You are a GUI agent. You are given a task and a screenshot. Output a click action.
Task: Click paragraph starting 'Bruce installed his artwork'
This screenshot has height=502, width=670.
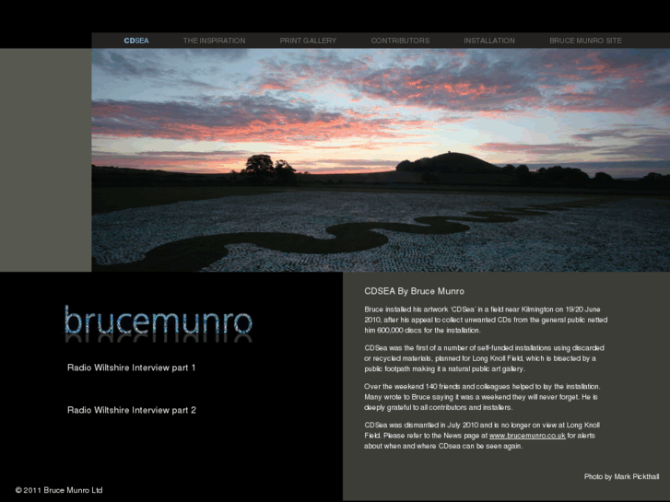pyautogui.click(x=486, y=320)
